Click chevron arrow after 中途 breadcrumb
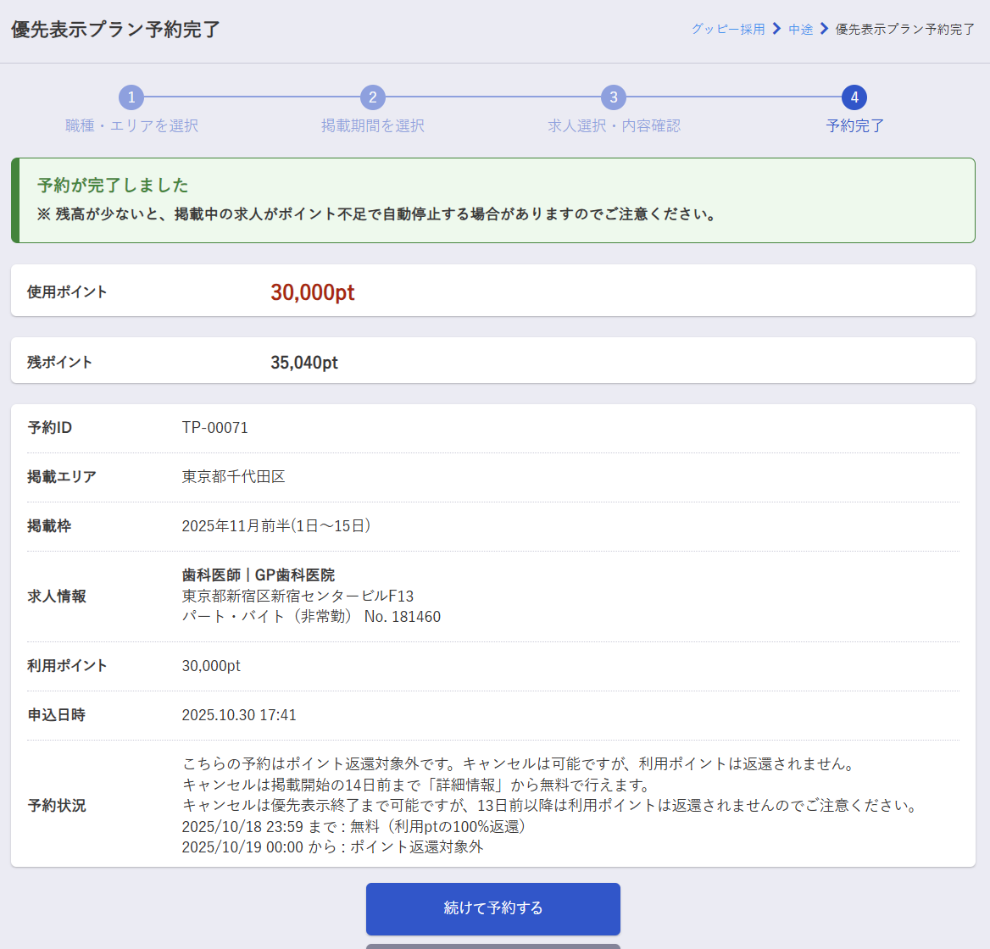990x949 pixels. pyautogui.click(x=824, y=29)
